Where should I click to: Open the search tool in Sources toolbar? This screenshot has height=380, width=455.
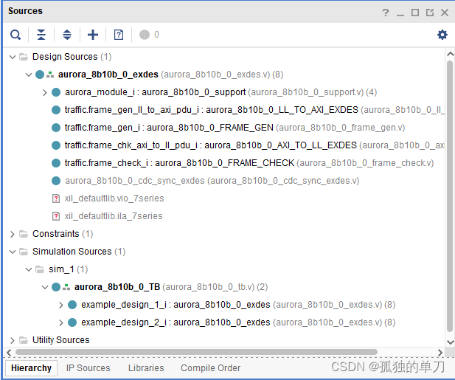pos(15,35)
